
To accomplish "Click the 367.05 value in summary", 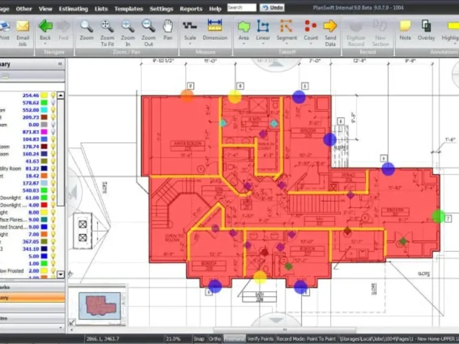I will coord(31,241).
